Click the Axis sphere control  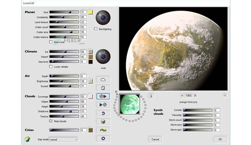103,57
